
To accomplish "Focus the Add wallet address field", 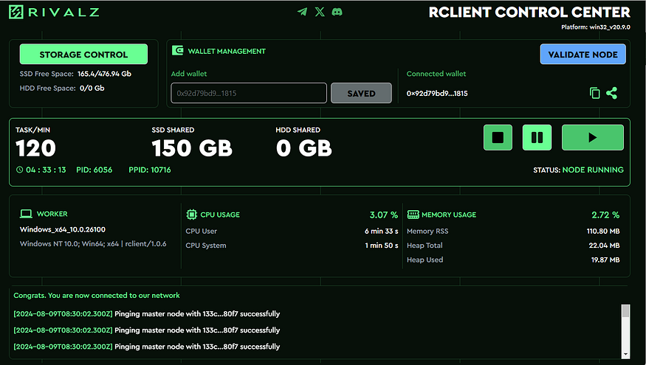I will (x=249, y=93).
